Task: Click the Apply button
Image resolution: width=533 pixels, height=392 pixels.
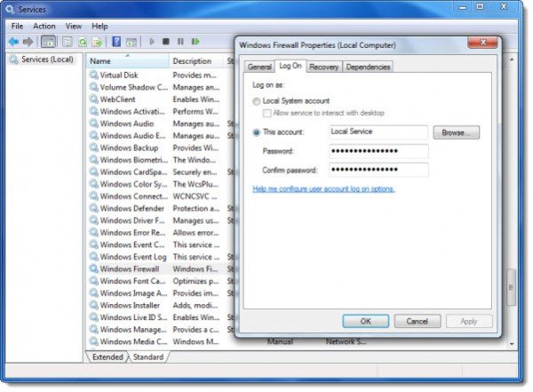Action: click(x=469, y=321)
